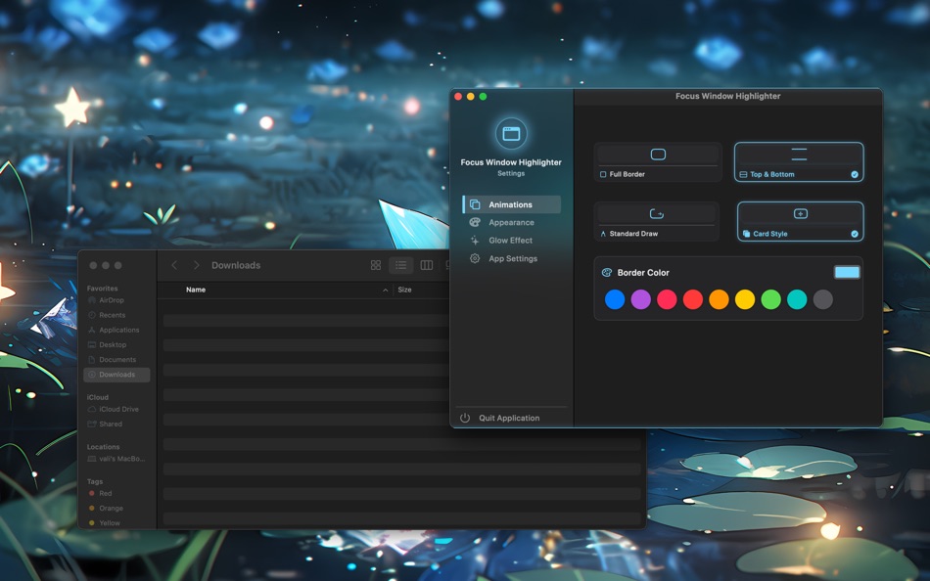Go forward in the Finder window
The height and width of the screenshot is (581, 930).
tap(197, 265)
